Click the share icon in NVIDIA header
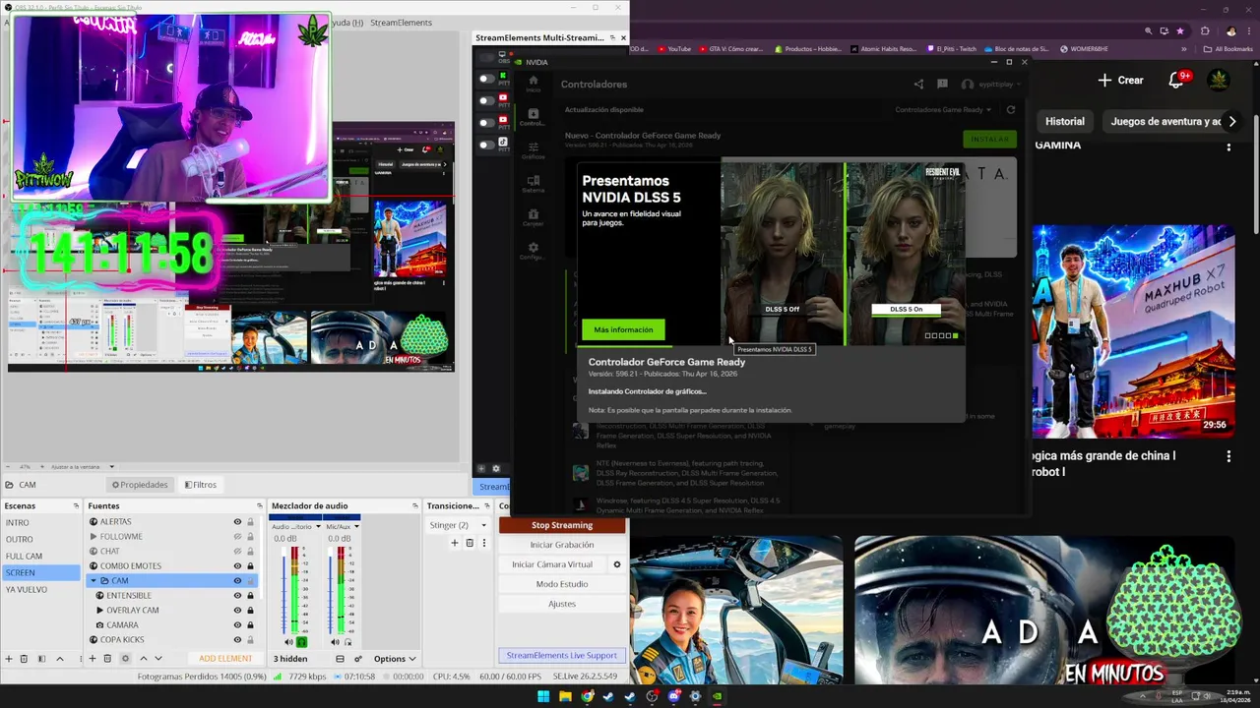 918,85
